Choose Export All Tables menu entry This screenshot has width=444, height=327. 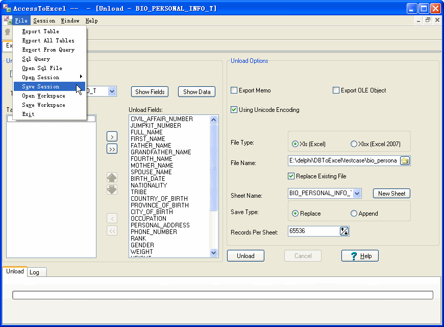50,40
